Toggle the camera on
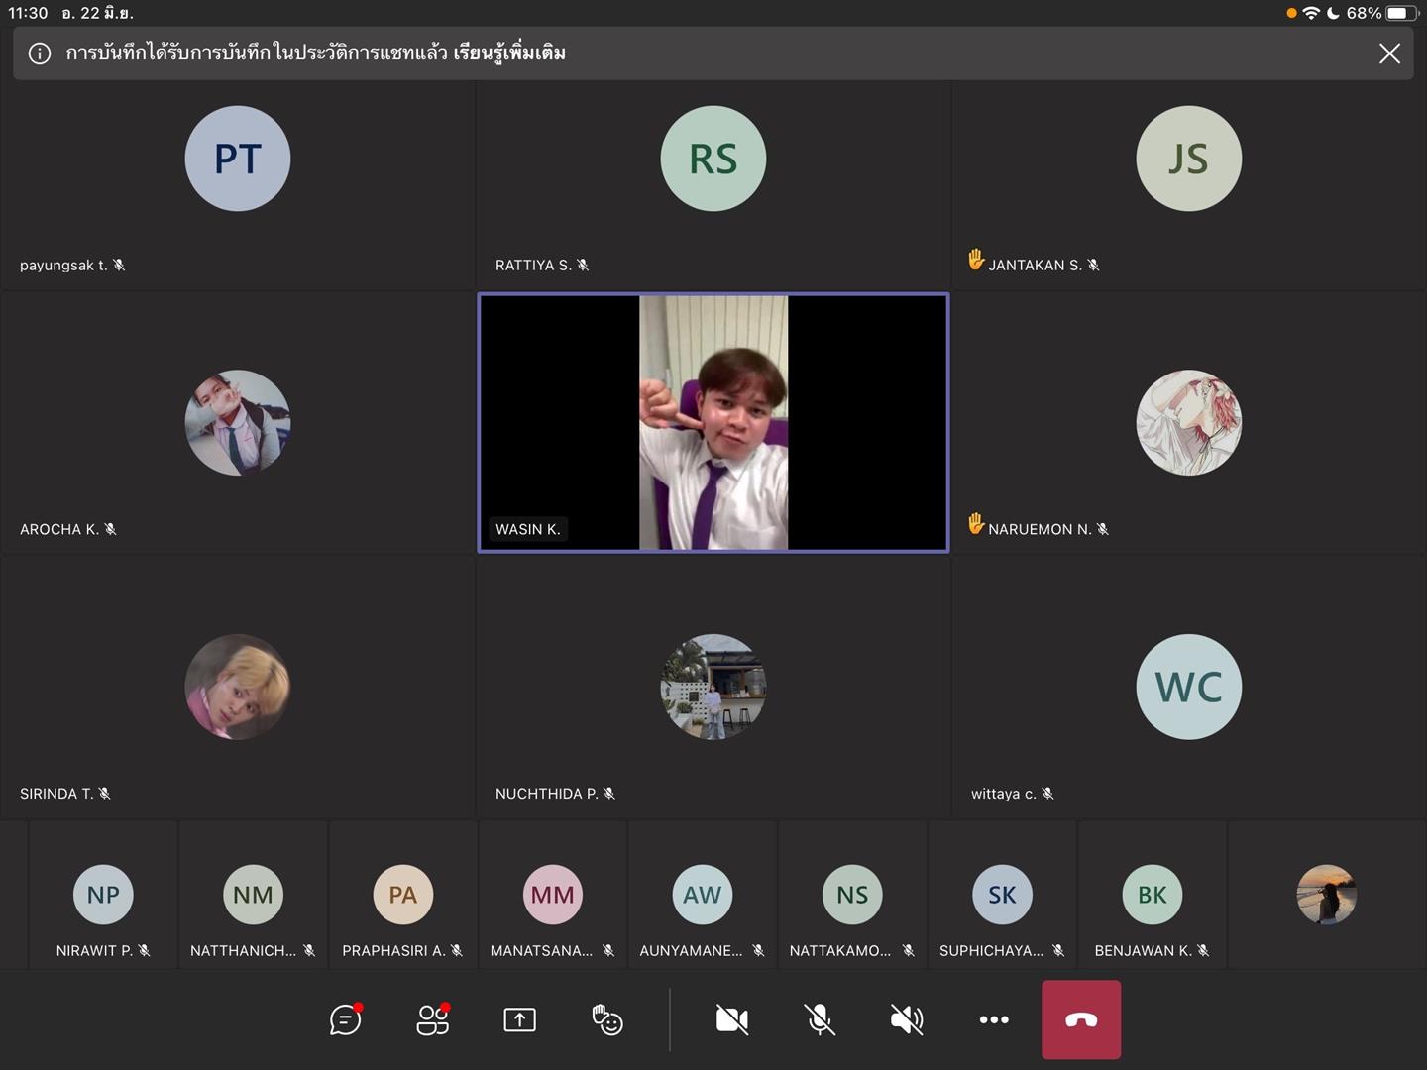 point(732,1019)
